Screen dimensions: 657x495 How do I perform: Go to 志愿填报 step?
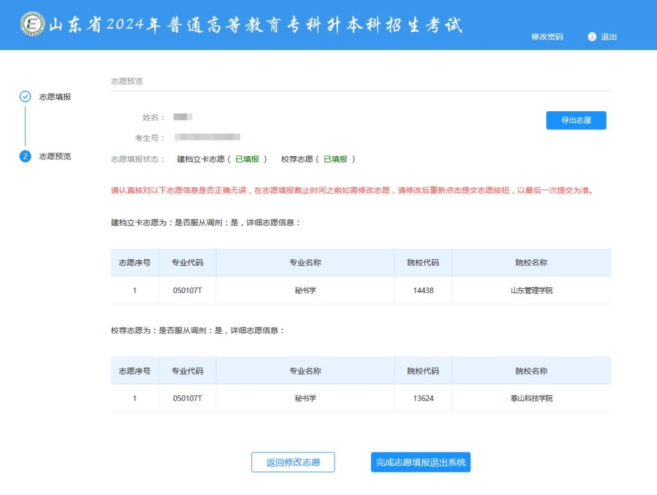pyautogui.click(x=55, y=97)
